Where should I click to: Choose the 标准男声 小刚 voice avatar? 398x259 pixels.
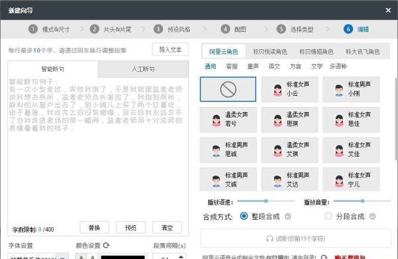pyautogui.click(x=339, y=90)
